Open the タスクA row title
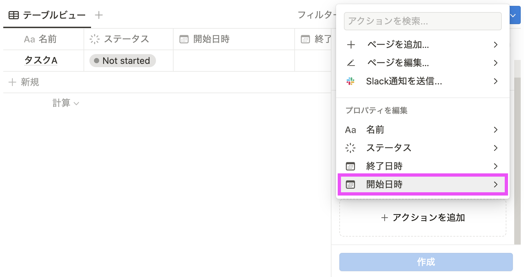524x277 pixels. tap(41, 60)
